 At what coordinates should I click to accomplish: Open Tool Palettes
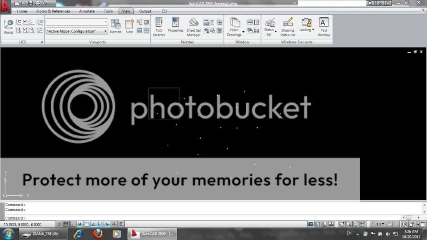(x=159, y=27)
